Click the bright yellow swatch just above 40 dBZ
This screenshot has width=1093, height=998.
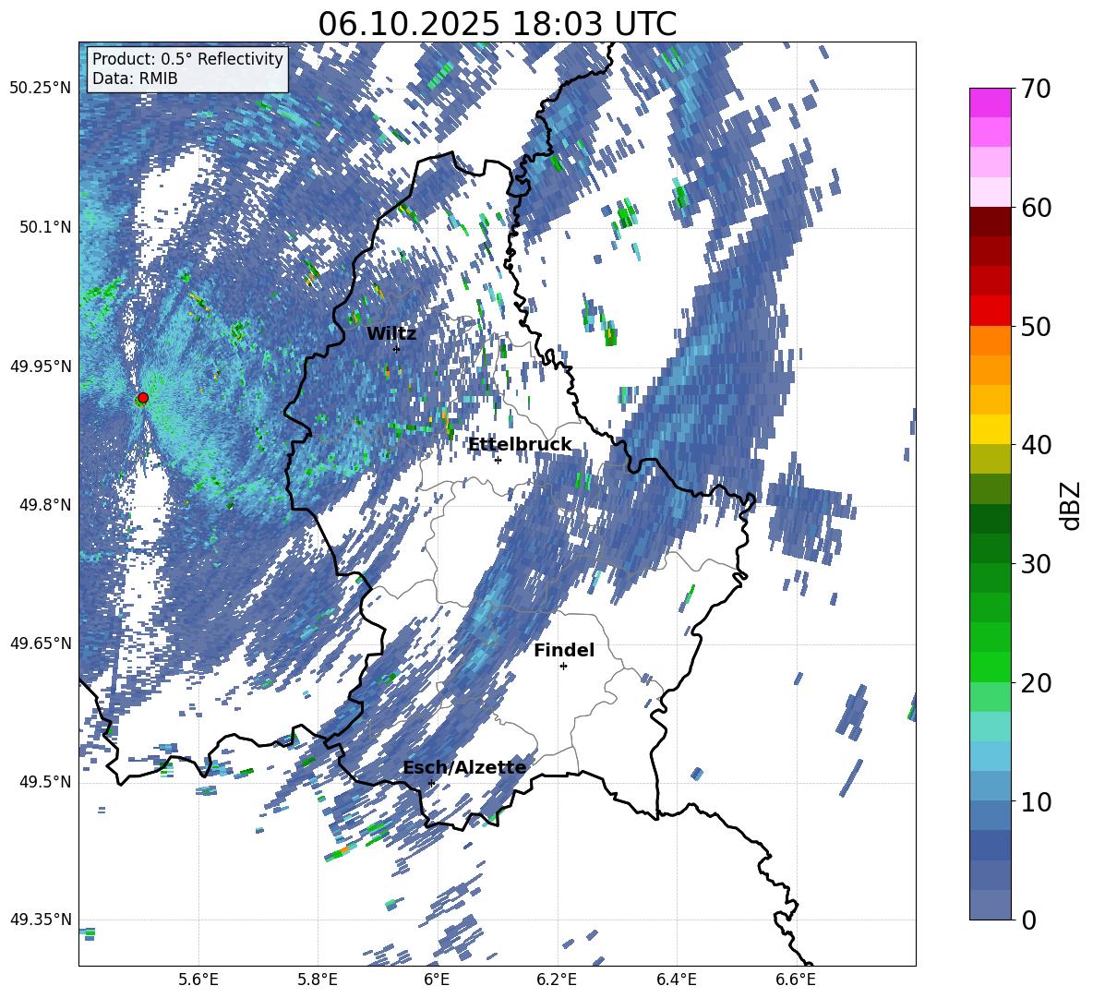pos(991,428)
